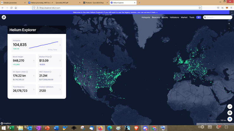The width and height of the screenshot is (234, 131).
Task: Open the MetaMask fox extension
Action: point(227,8)
